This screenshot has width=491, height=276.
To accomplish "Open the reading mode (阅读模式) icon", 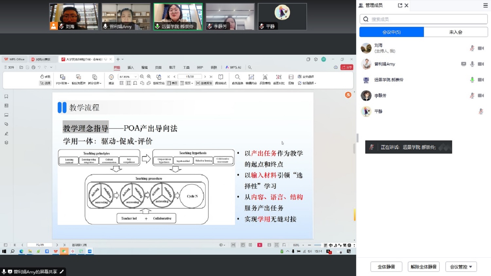I will [221, 77].
